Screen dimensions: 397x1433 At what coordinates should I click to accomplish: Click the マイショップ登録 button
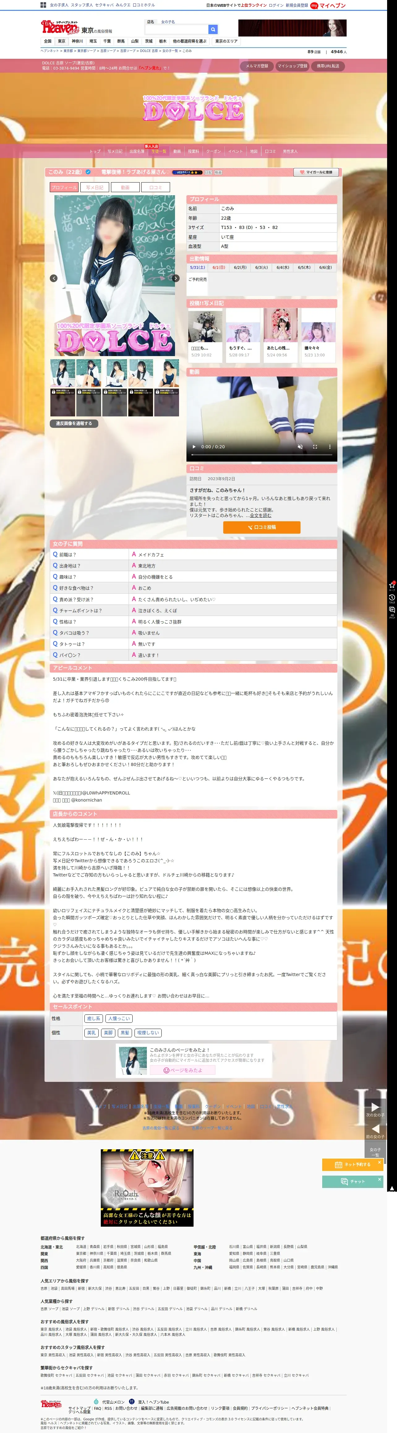pos(292,66)
